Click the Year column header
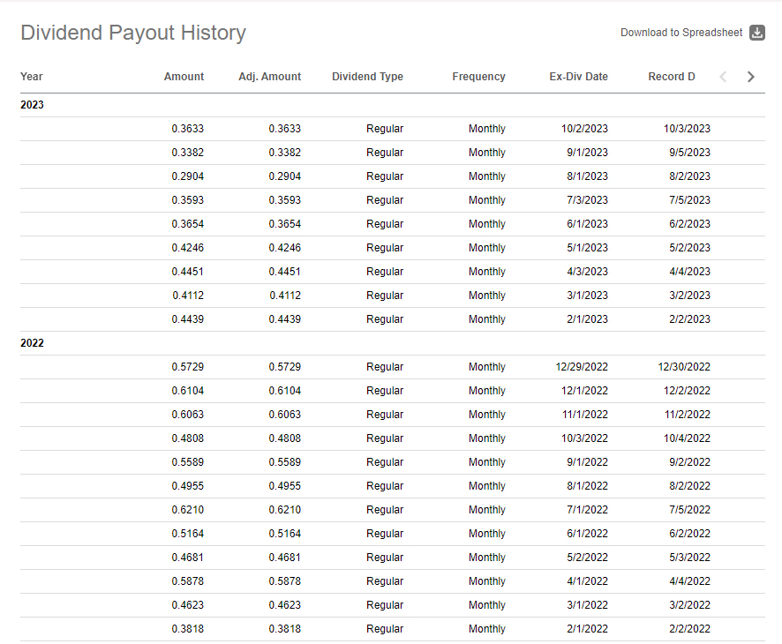This screenshot has width=782, height=644. pos(32,77)
